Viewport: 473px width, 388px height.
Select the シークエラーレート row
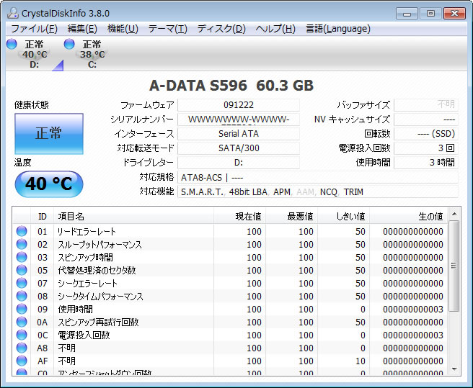(231, 283)
